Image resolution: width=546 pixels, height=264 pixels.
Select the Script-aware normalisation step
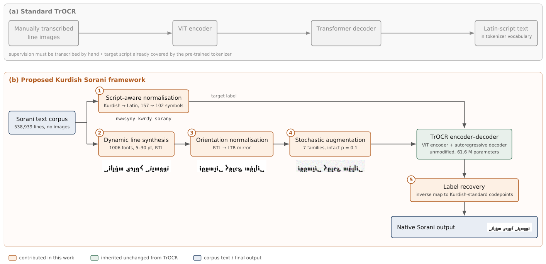pyautogui.click(x=144, y=101)
